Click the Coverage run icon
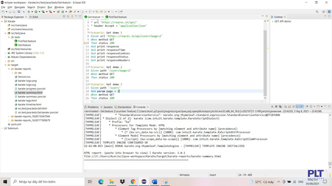The width and height of the screenshot is (332, 186). pyautogui.click(x=43, y=12)
